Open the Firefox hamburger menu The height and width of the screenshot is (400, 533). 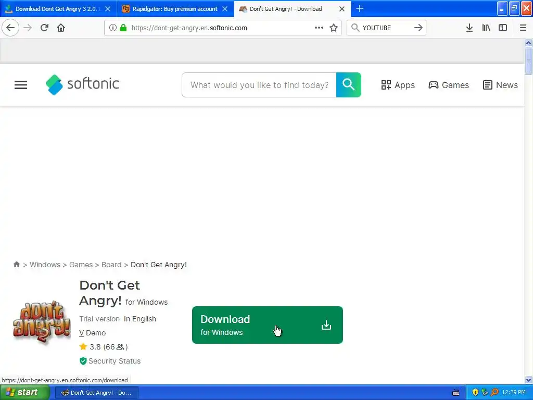click(523, 28)
